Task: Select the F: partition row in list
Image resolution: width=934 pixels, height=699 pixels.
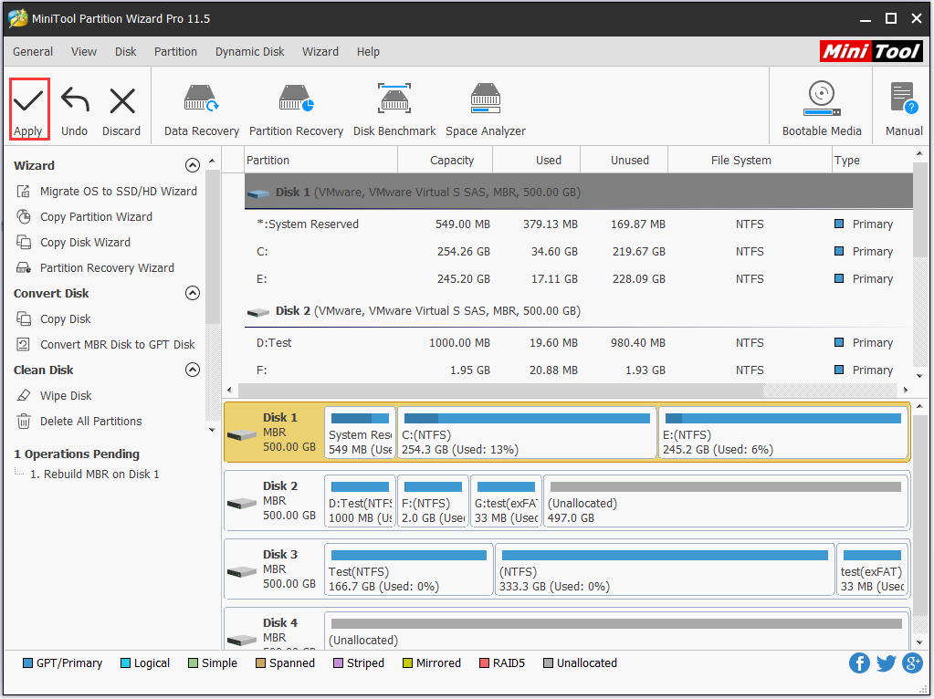Action: click(579, 370)
